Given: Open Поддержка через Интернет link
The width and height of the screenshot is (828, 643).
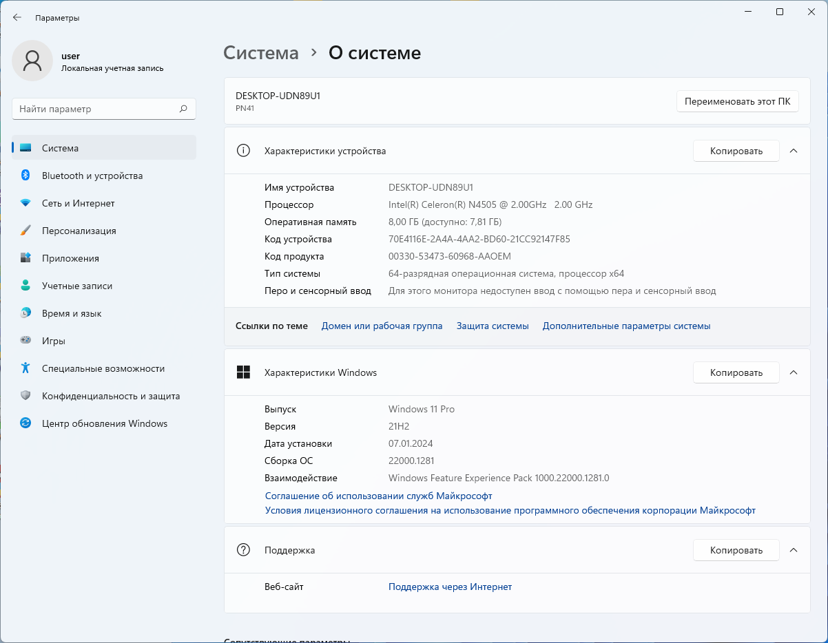Looking at the screenshot, I should click(450, 587).
